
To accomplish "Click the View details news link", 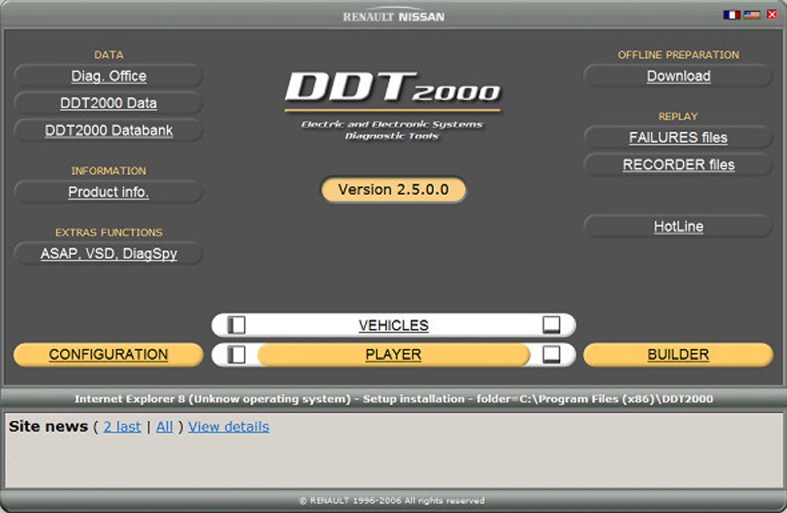I will pos(228,427).
